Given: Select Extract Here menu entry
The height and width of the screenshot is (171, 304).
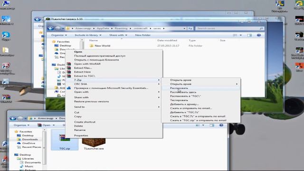Looking at the screenshot, I should [x=82, y=72].
